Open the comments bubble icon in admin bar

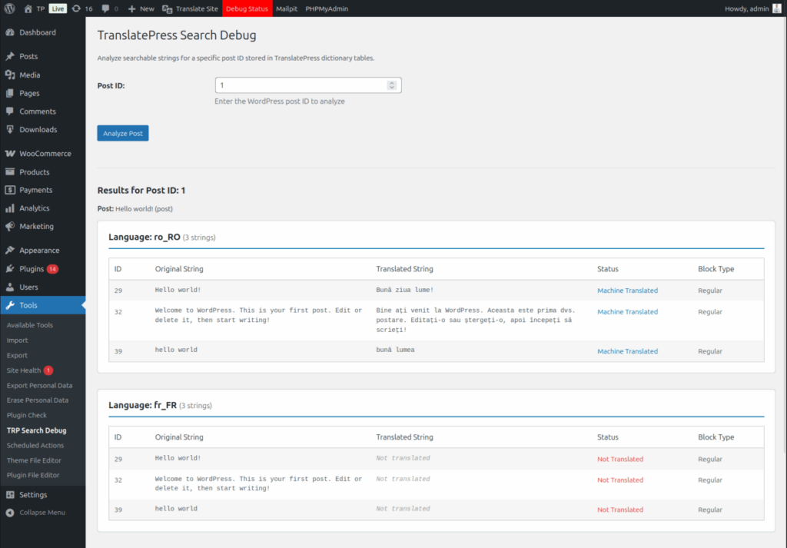105,8
